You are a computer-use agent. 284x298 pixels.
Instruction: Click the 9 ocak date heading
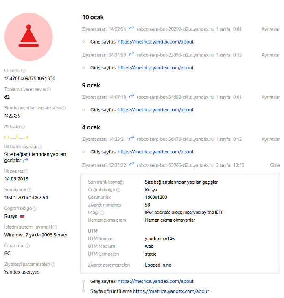click(91, 85)
